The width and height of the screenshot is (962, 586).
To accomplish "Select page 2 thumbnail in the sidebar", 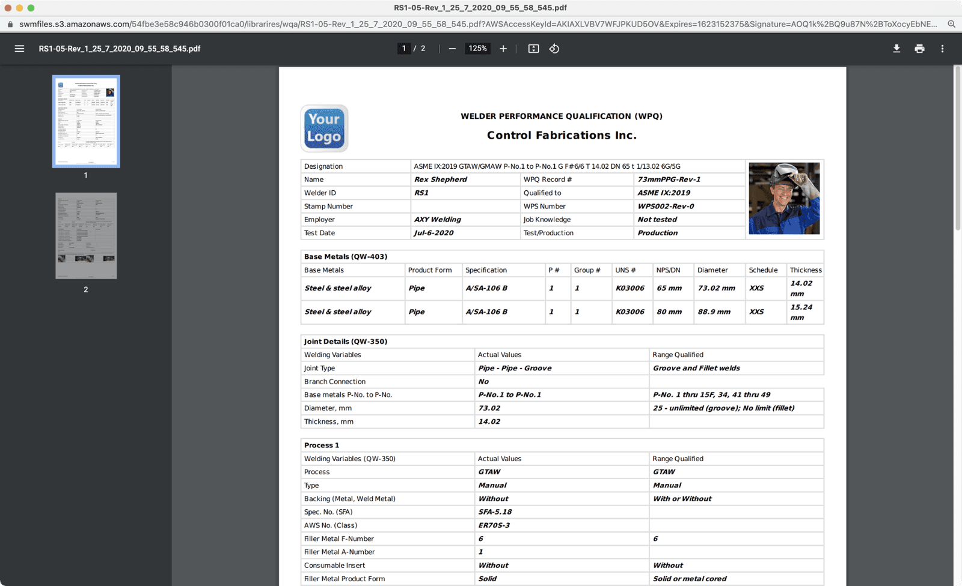I will (x=86, y=235).
